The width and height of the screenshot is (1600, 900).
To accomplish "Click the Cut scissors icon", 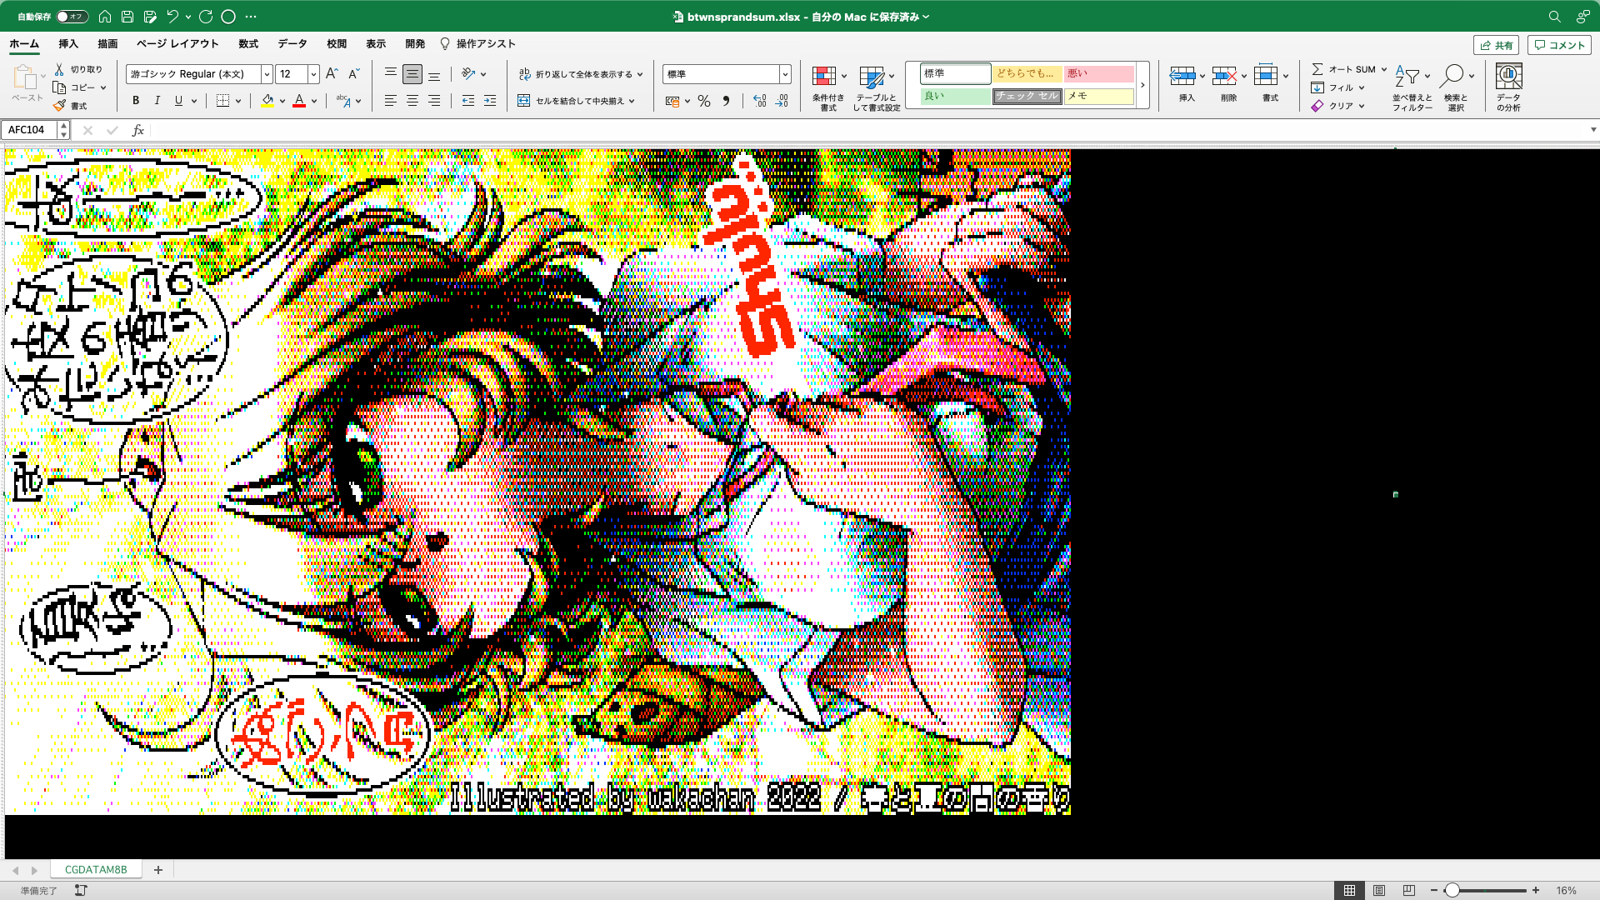I will pos(59,69).
